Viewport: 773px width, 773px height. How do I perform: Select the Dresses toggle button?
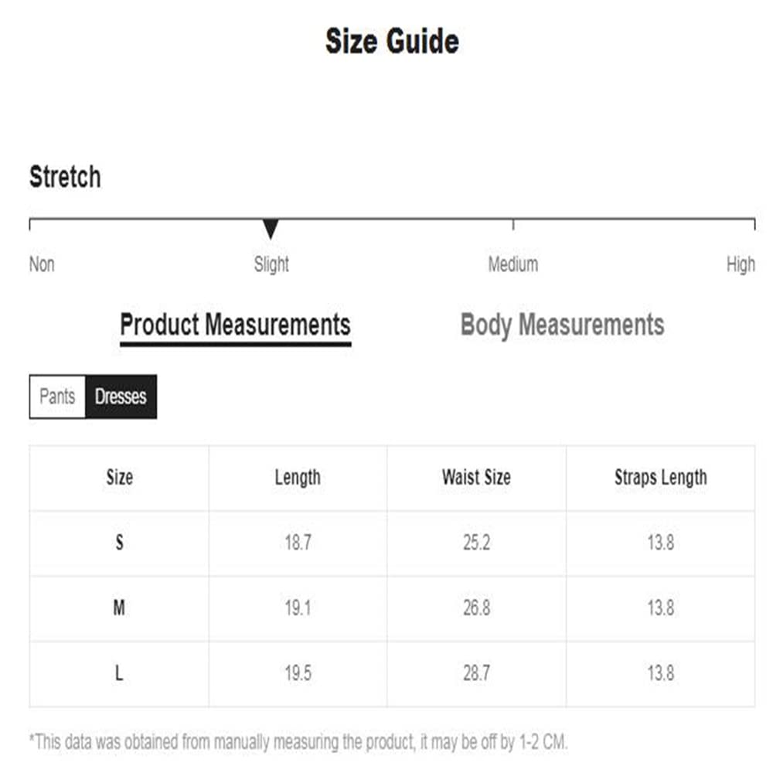pyautogui.click(x=121, y=397)
